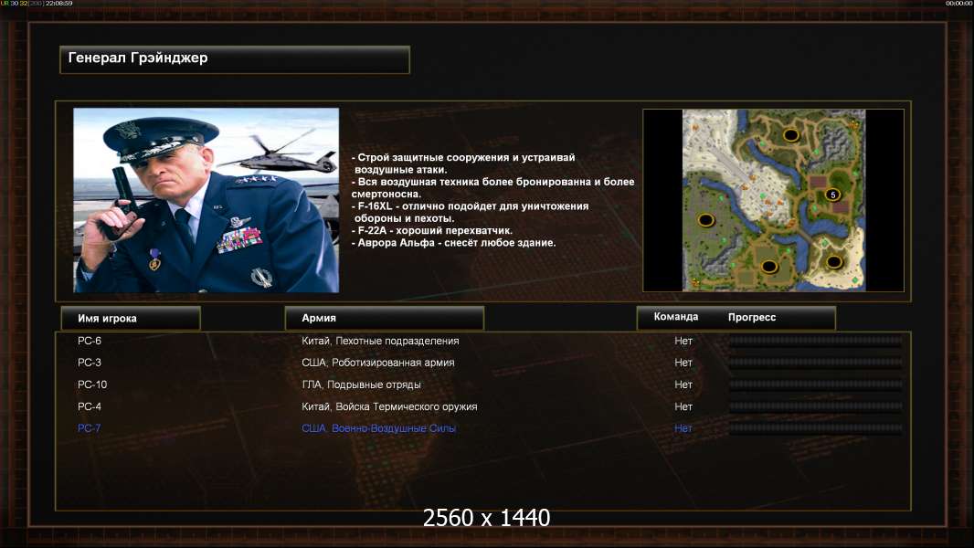Select player name 'PC-6'

90,341
